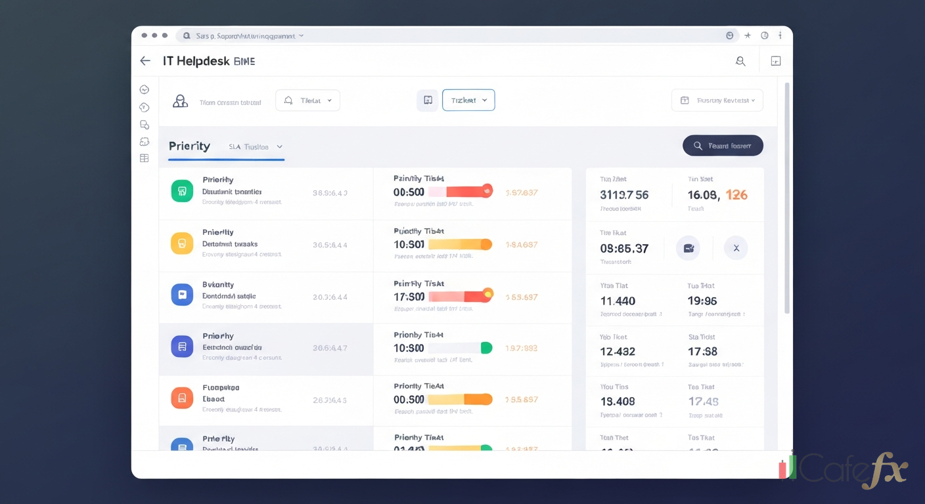Open the clock history icon in left sidebar
Image resolution: width=925 pixels, height=504 pixels.
click(145, 89)
